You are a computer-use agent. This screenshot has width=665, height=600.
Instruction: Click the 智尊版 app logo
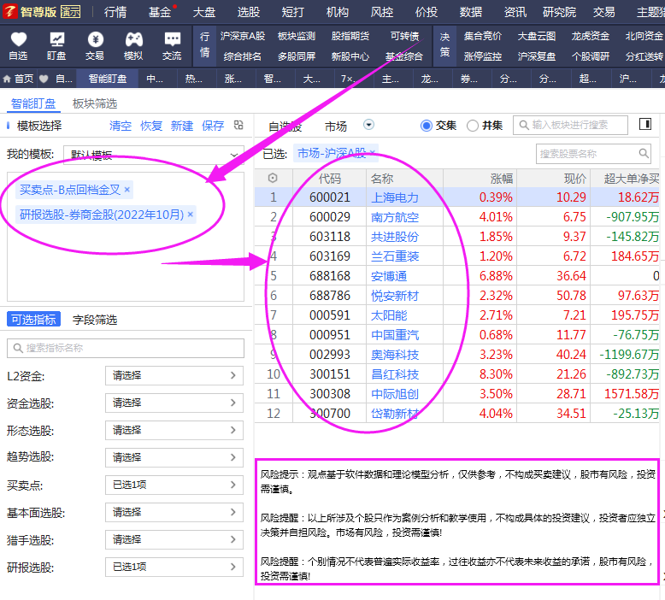point(10,11)
